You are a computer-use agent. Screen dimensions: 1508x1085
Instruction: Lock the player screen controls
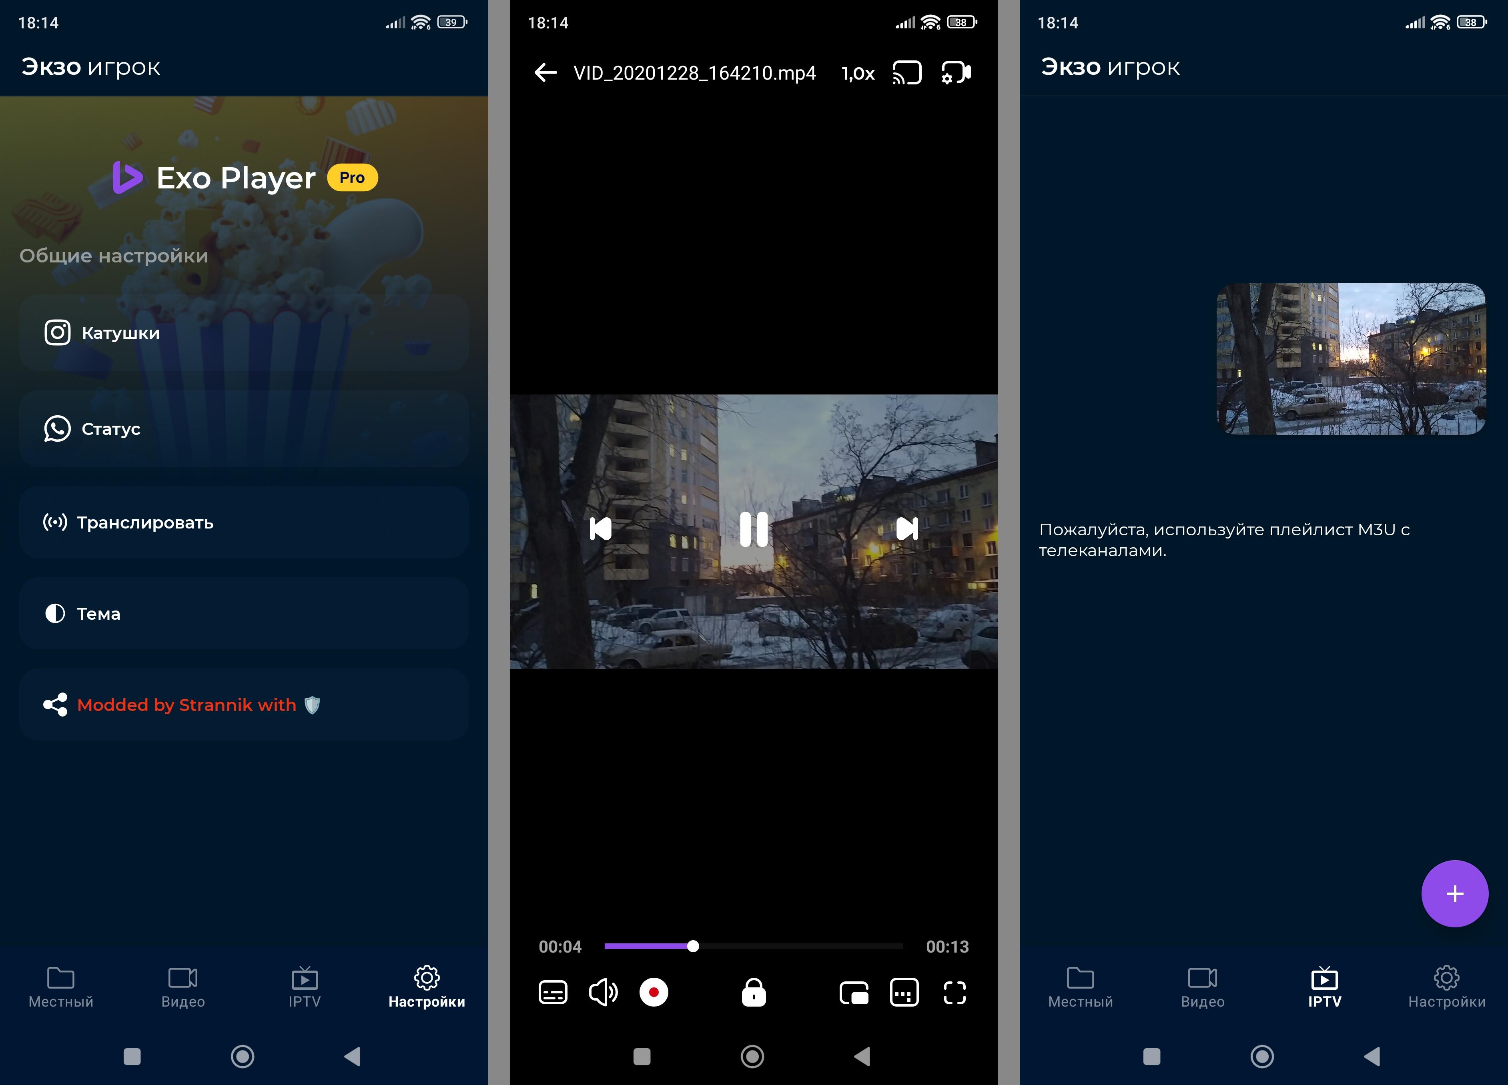coord(753,993)
